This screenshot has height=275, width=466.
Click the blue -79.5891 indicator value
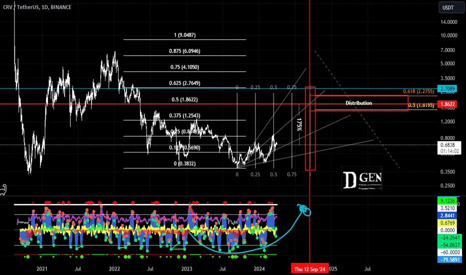449,260
